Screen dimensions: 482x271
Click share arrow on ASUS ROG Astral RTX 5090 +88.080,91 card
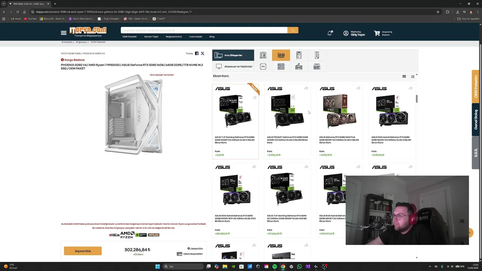(254, 167)
